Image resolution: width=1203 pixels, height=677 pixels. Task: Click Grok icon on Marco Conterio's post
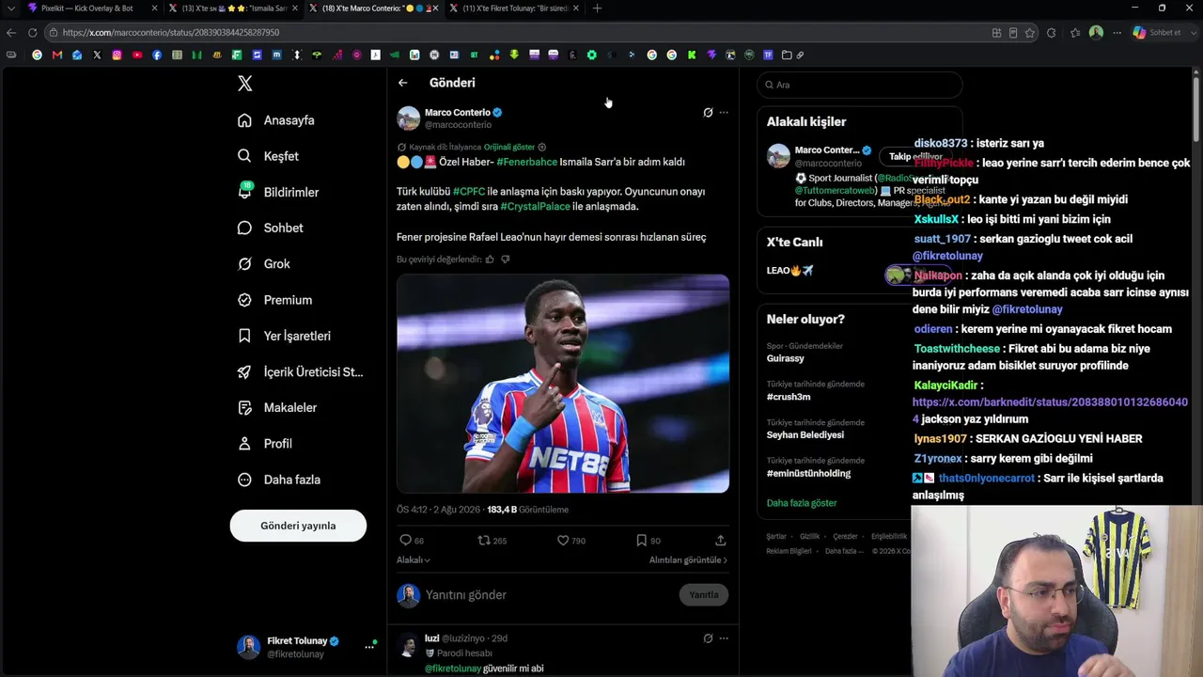[708, 113]
